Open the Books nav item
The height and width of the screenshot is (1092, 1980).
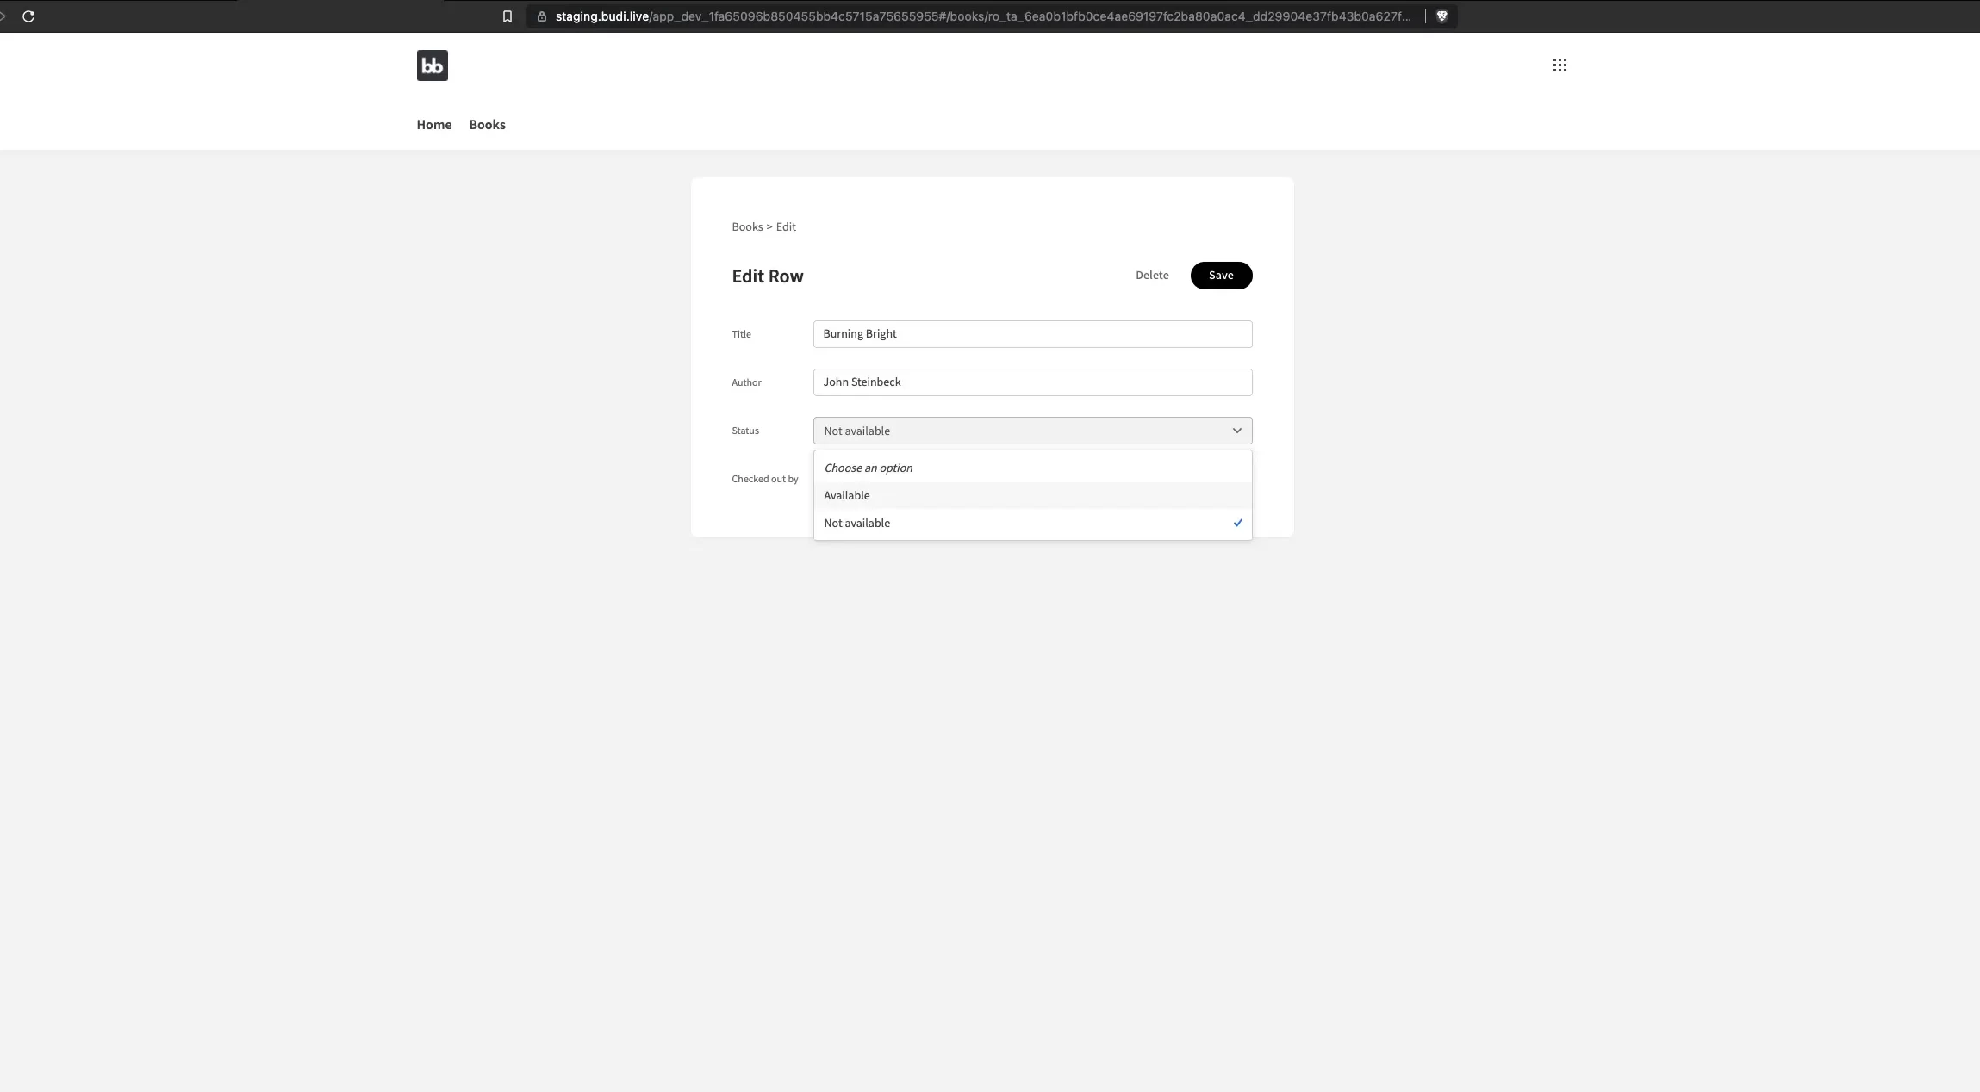click(x=487, y=125)
